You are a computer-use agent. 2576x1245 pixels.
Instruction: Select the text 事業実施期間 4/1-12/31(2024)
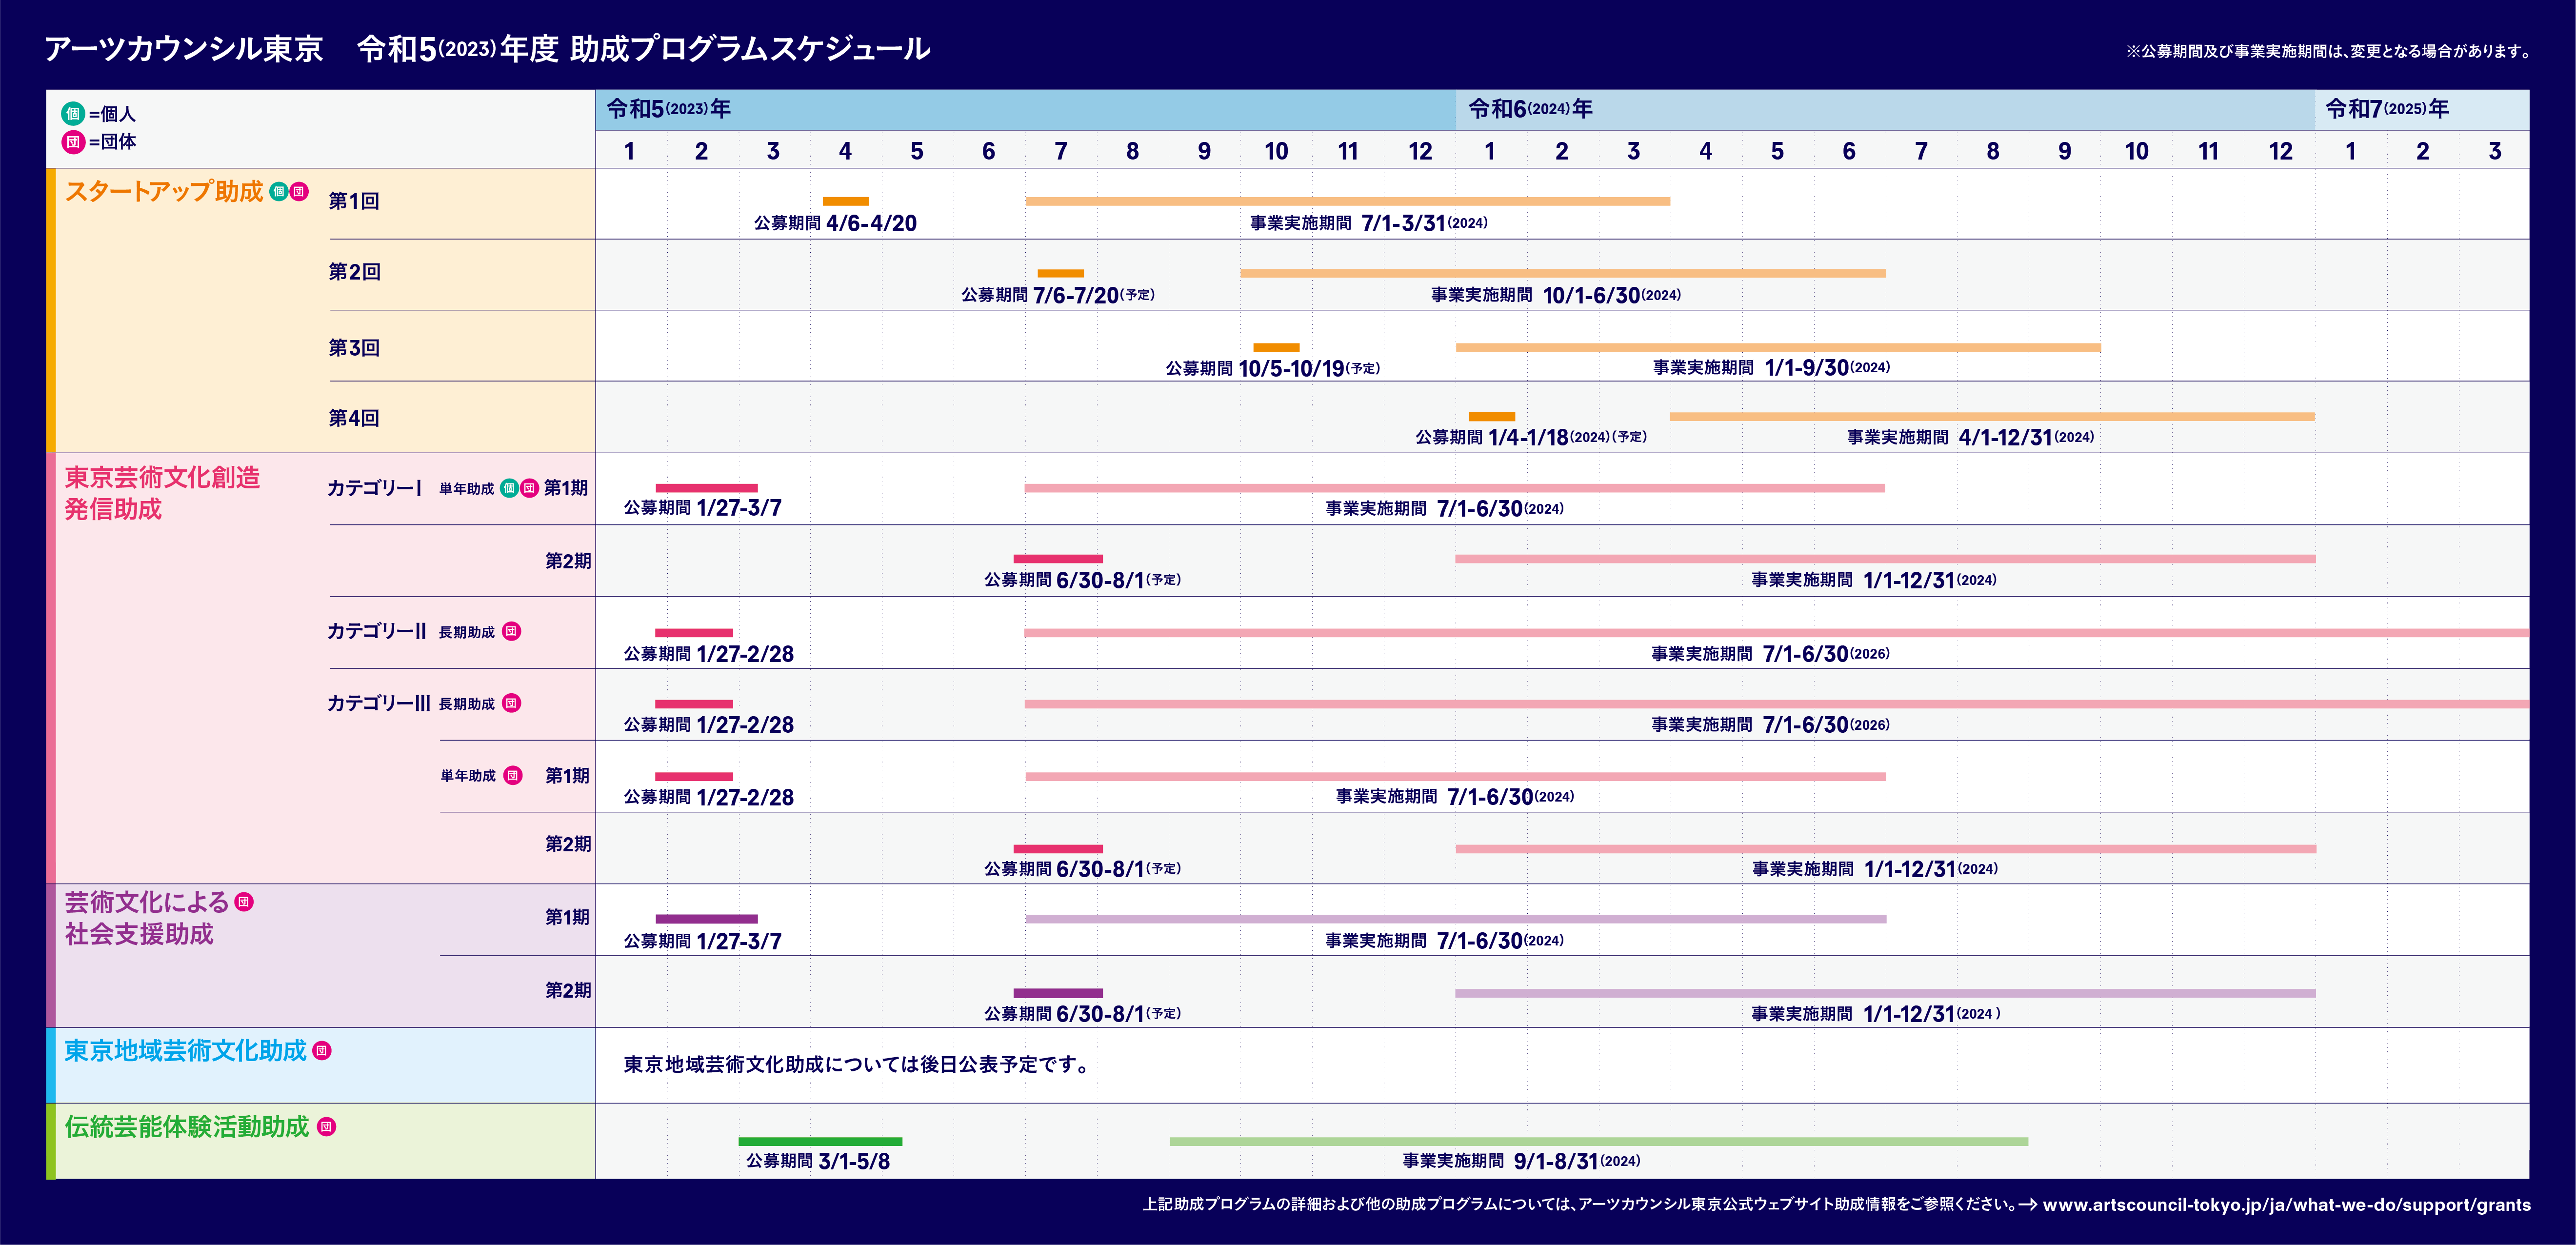tap(1970, 437)
